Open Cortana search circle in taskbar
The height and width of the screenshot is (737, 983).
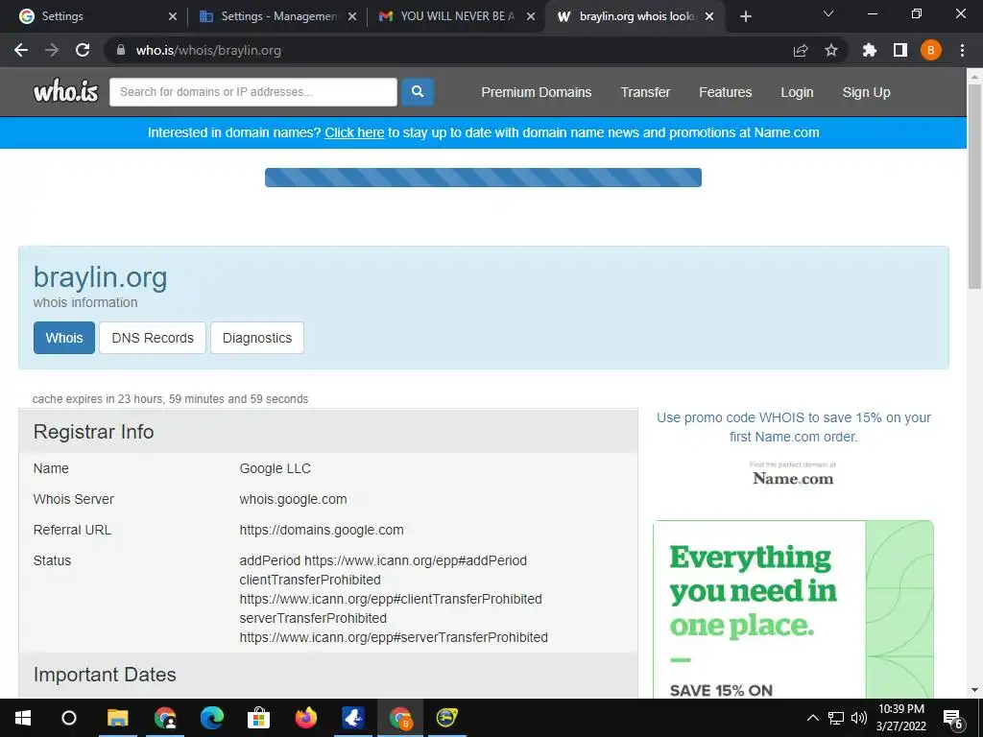pyautogui.click(x=69, y=718)
